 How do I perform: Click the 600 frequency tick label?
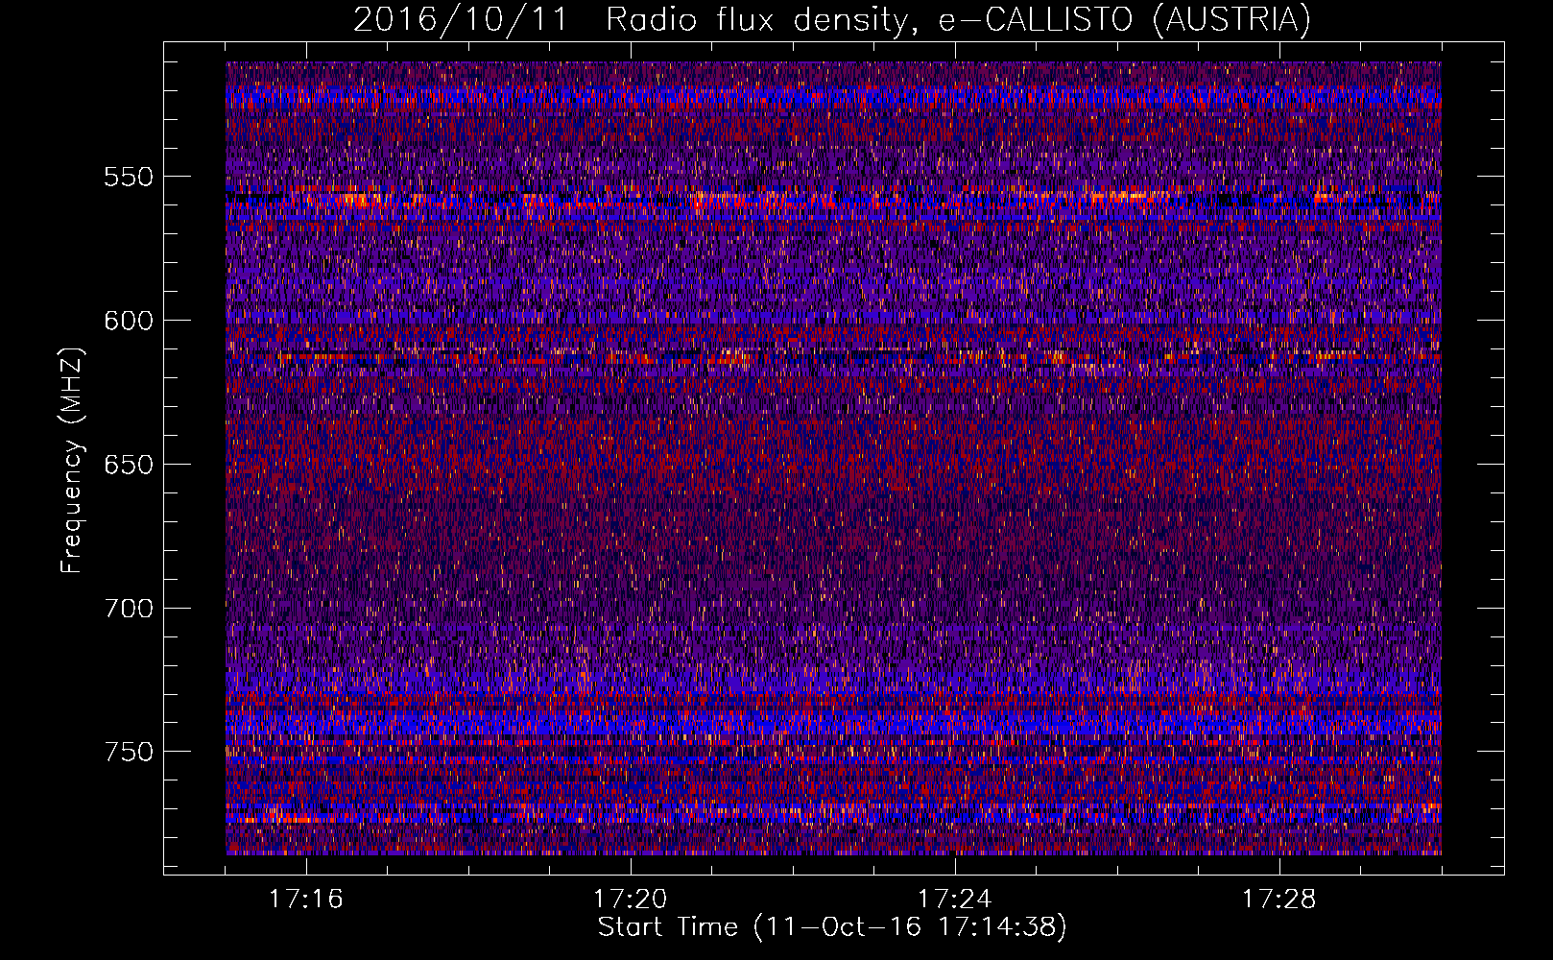pyautogui.click(x=129, y=322)
